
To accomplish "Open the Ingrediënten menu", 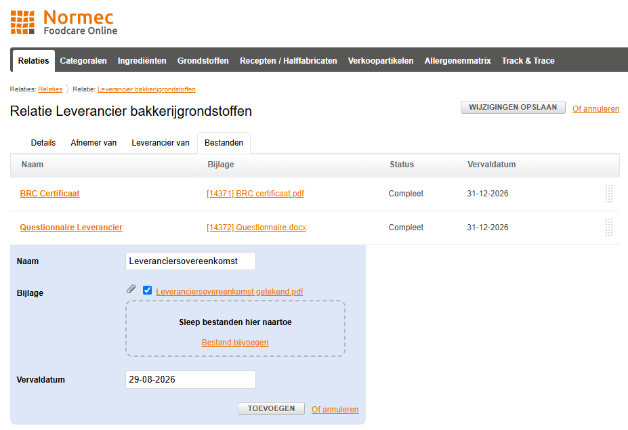I will (142, 61).
